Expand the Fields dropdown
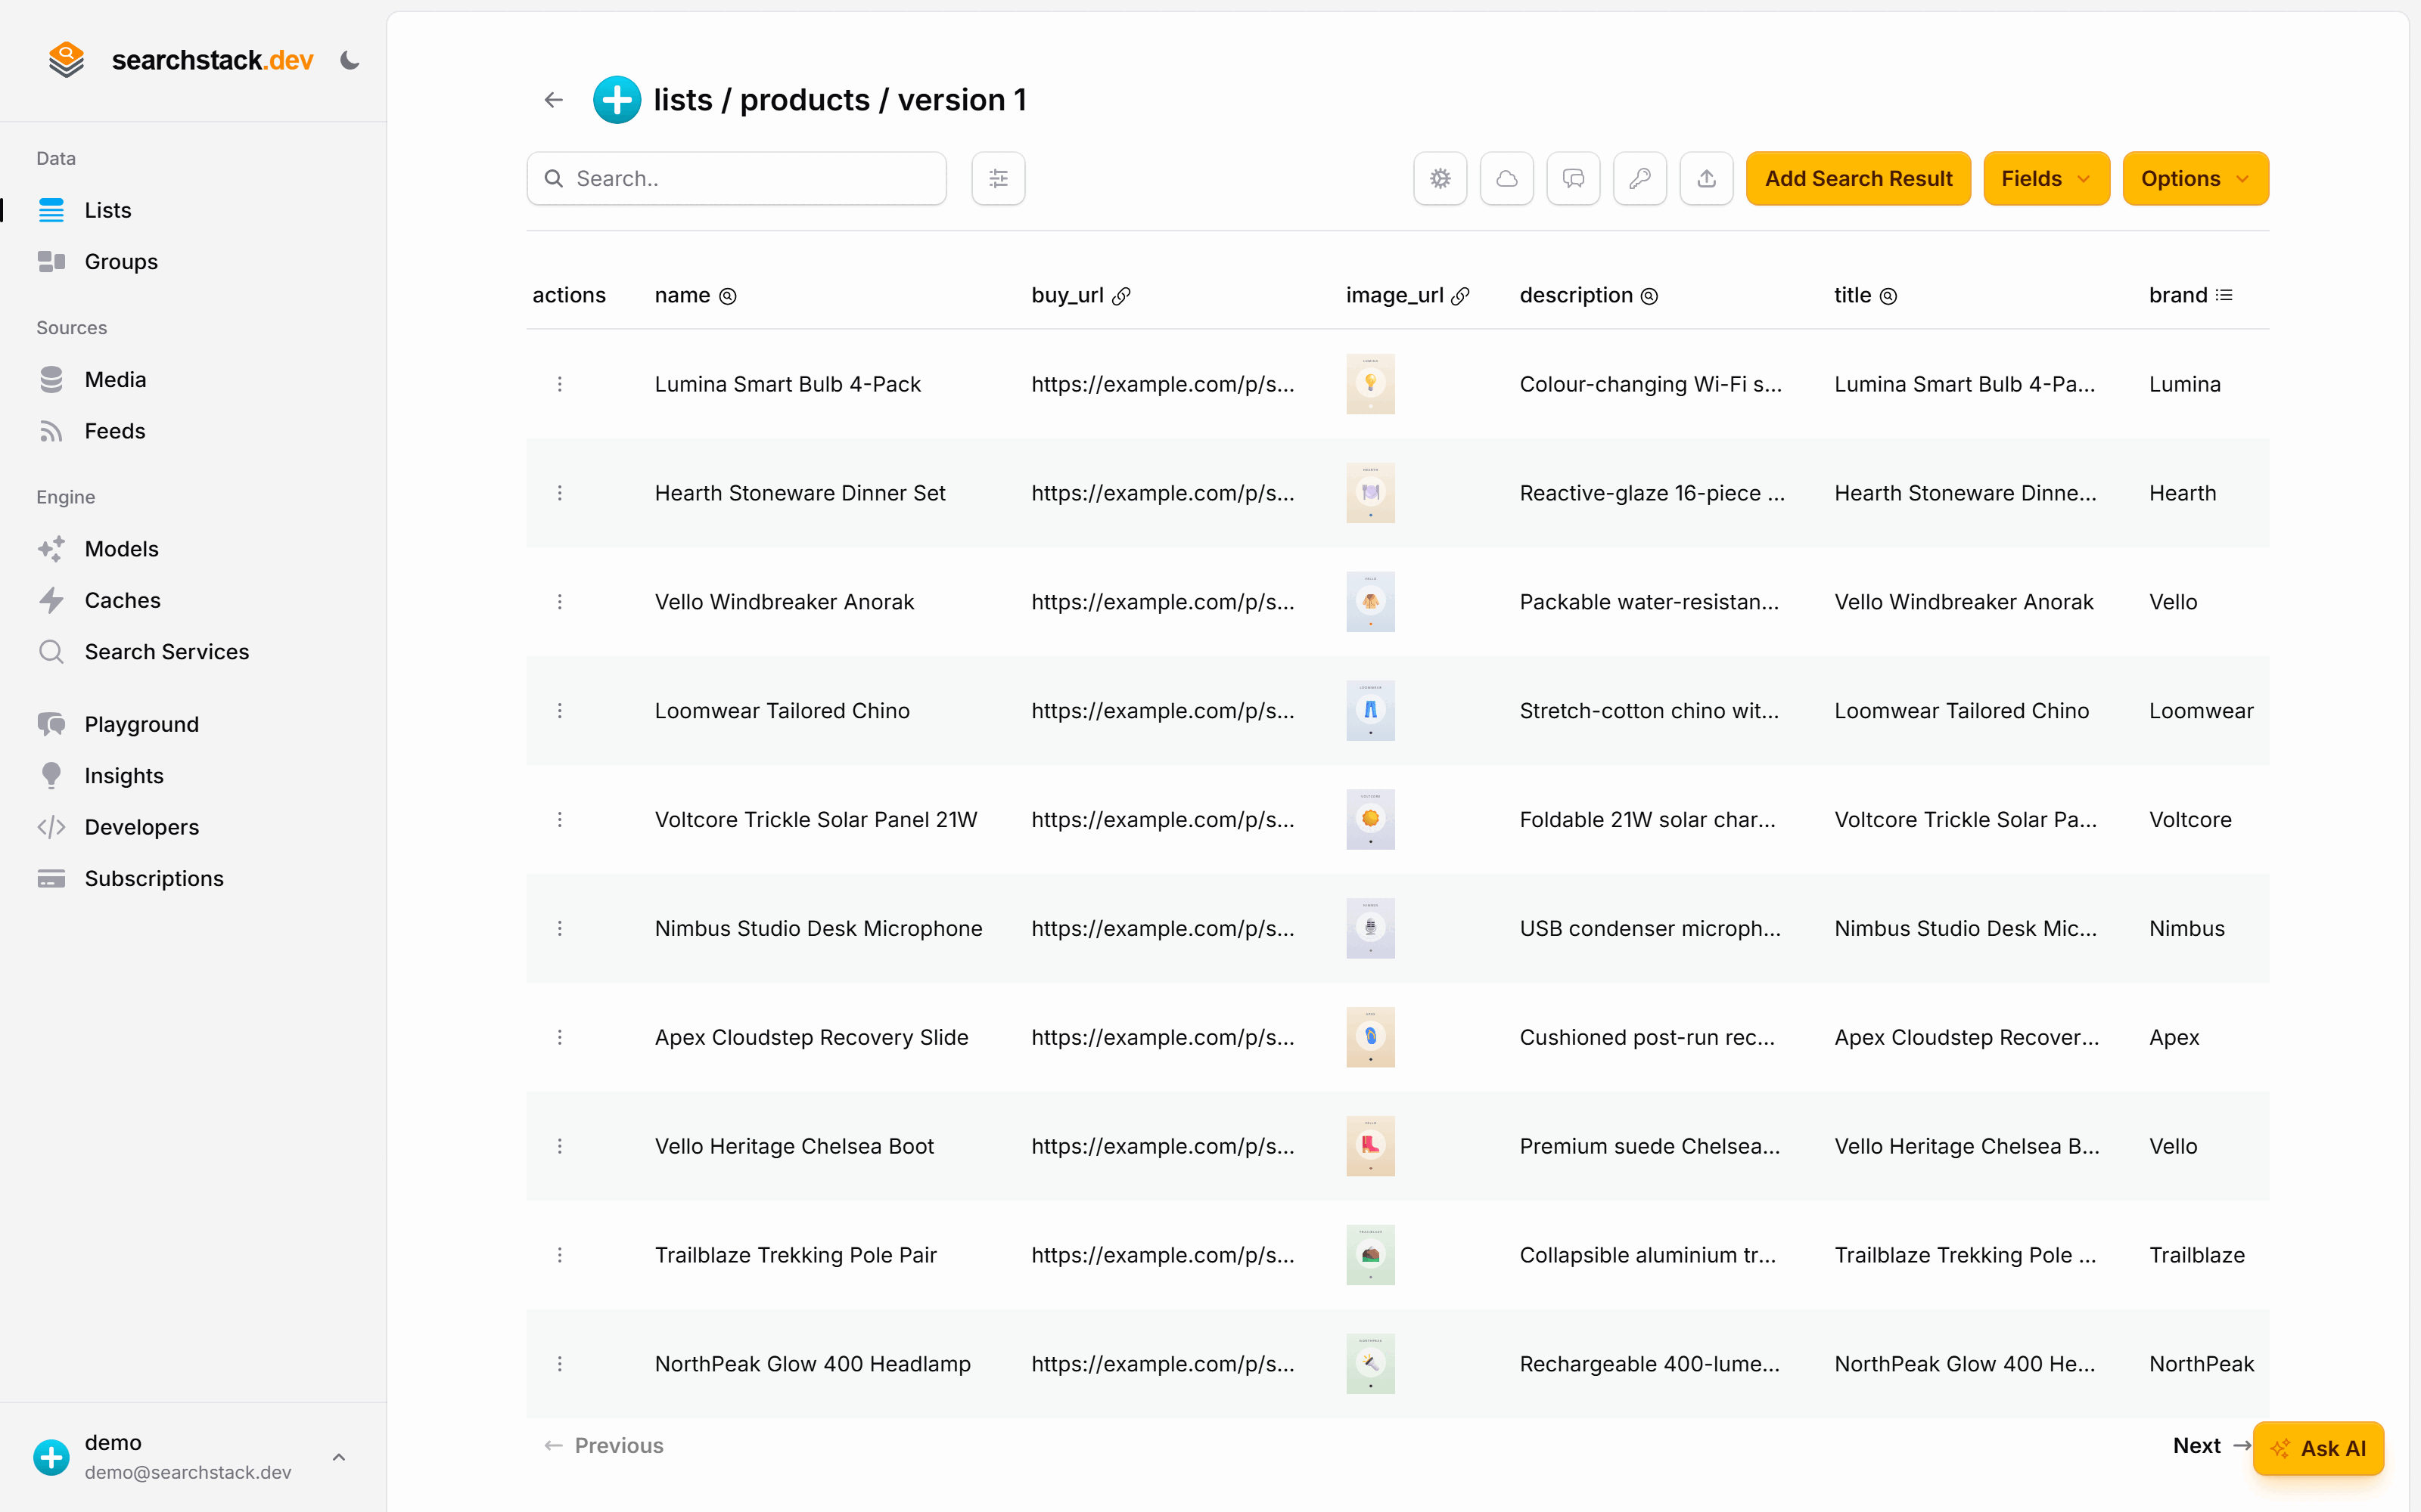The image size is (2421, 1512). pyautogui.click(x=2046, y=179)
